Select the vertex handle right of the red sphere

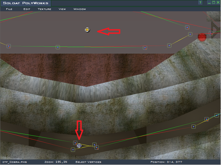point(211,33)
